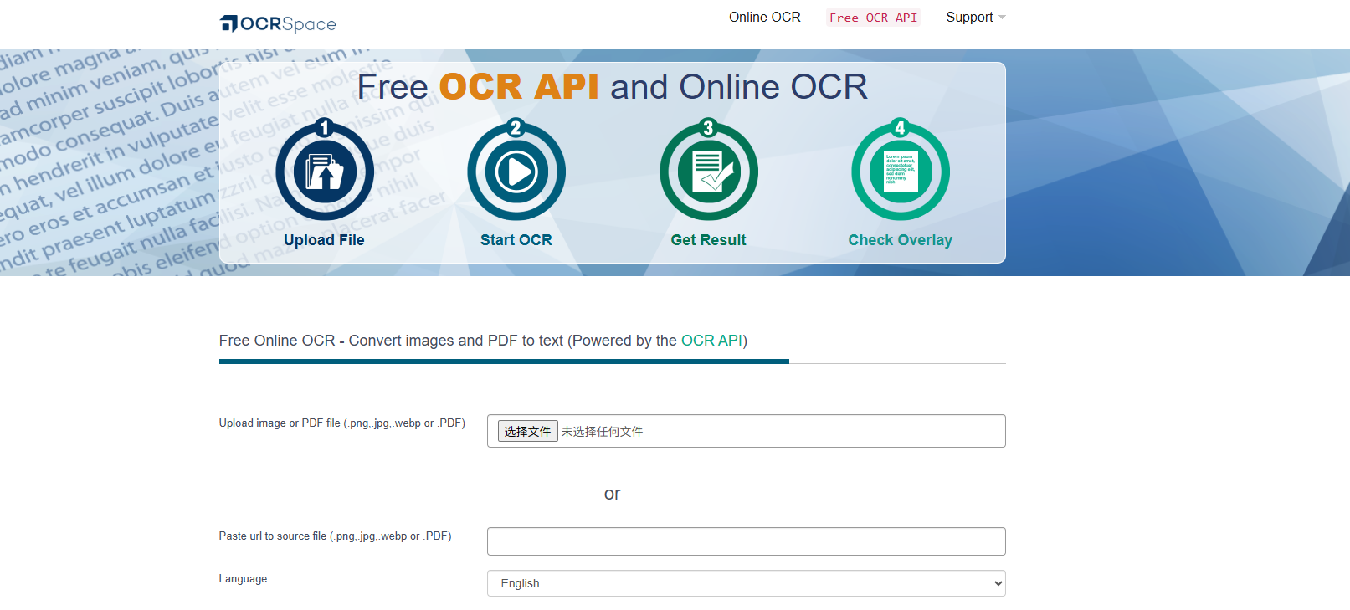Click the source file URL input field

pyautogui.click(x=746, y=541)
